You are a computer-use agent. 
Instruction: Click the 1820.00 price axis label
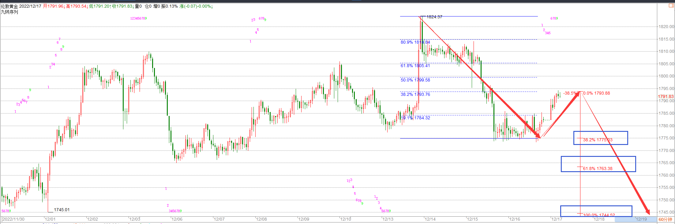pos(666,27)
